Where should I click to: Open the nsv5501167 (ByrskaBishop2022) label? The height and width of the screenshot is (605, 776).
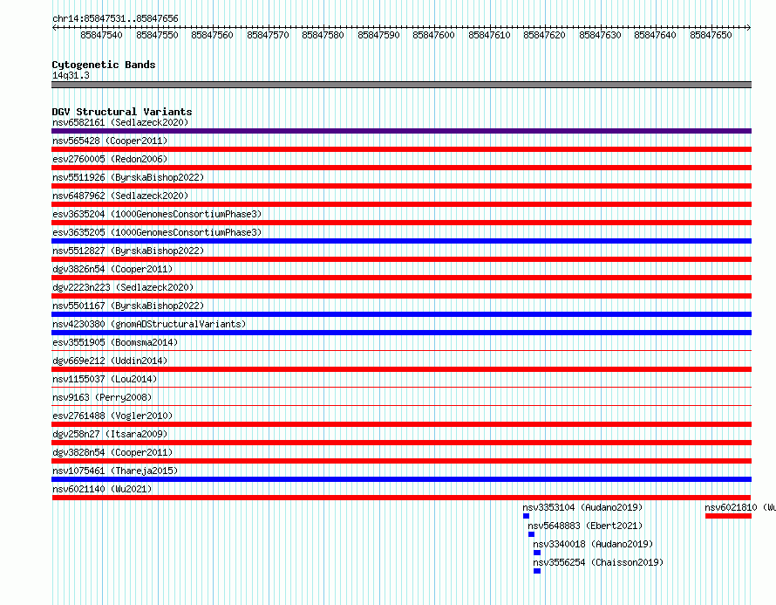point(128,306)
